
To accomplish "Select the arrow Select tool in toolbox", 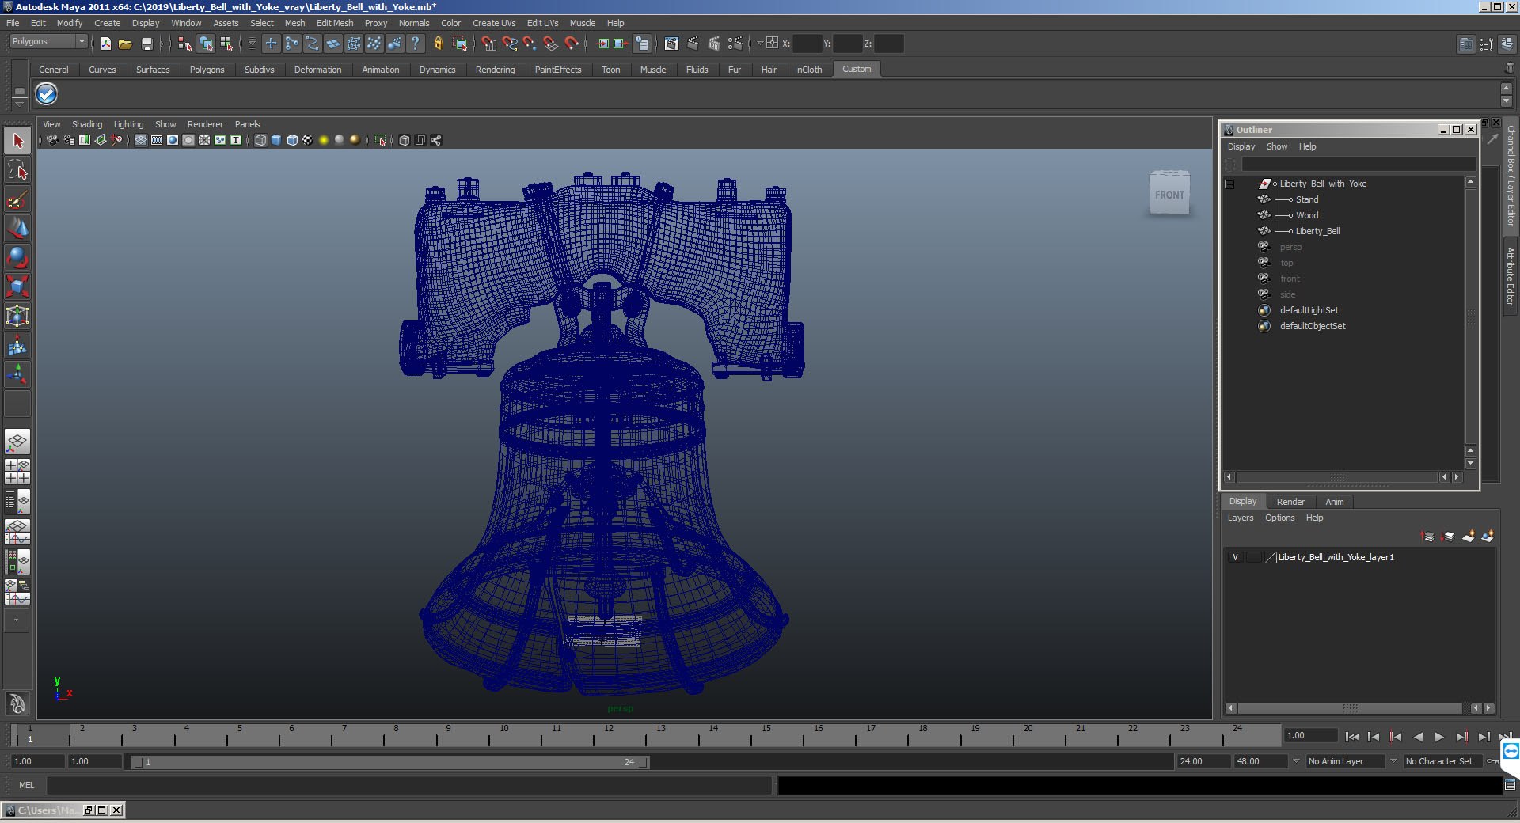I will pos(17,141).
